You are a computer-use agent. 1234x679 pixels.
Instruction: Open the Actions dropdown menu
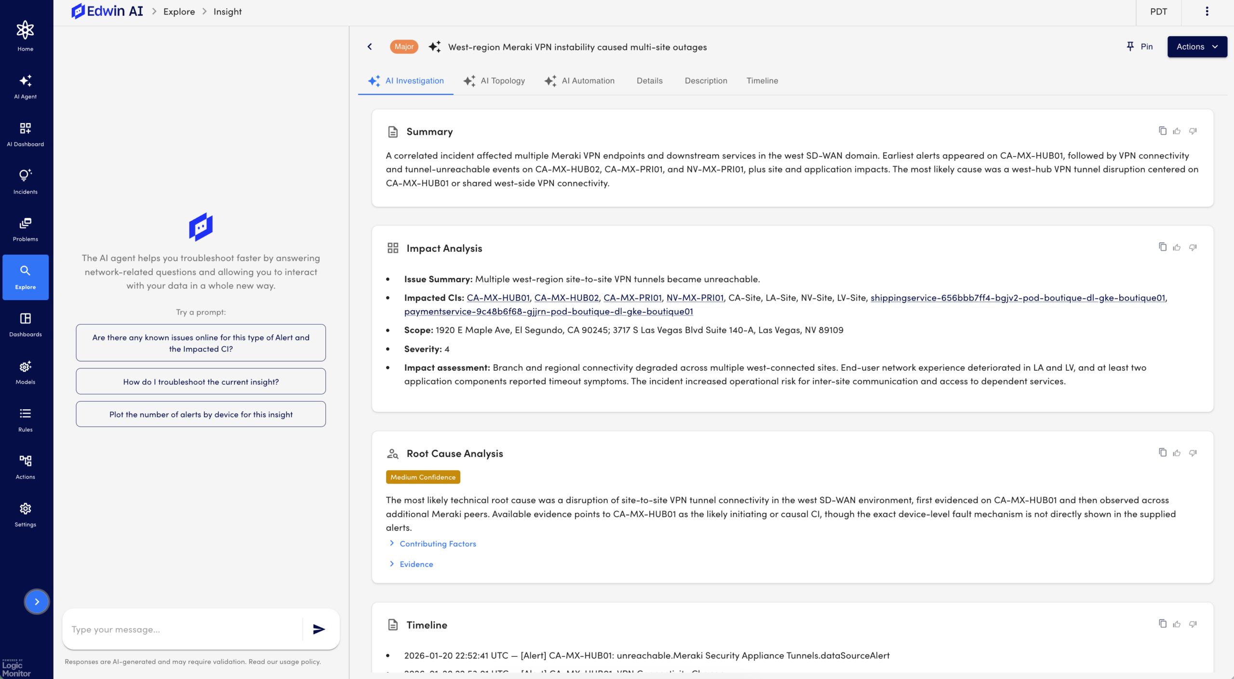[x=1197, y=47]
